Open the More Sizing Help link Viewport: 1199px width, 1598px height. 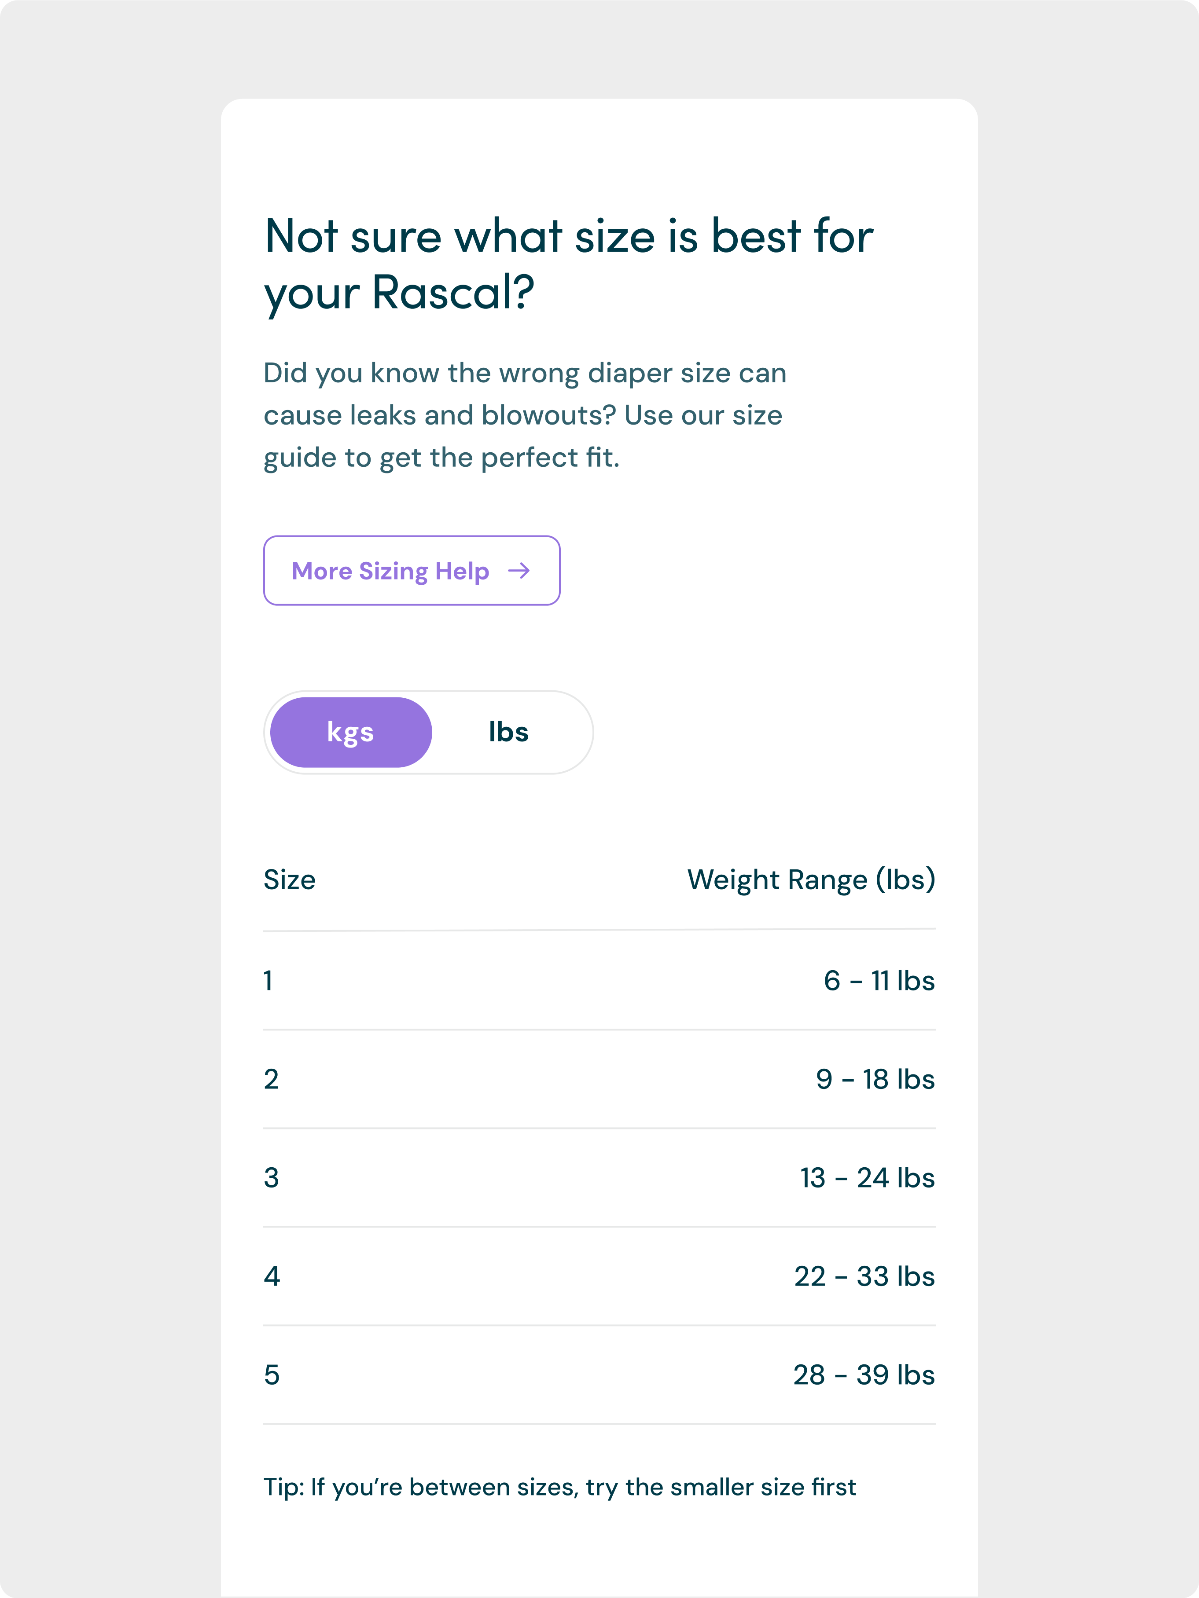tap(412, 571)
